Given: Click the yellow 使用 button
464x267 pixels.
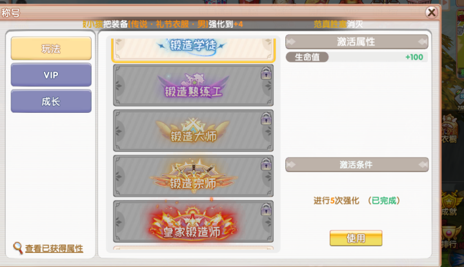Looking at the screenshot, I should point(356,238).
